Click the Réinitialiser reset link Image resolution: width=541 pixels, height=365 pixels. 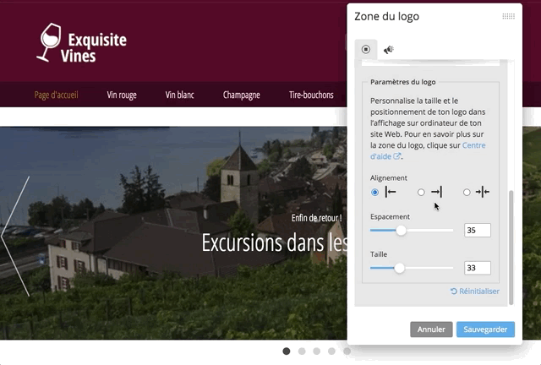pyautogui.click(x=475, y=291)
